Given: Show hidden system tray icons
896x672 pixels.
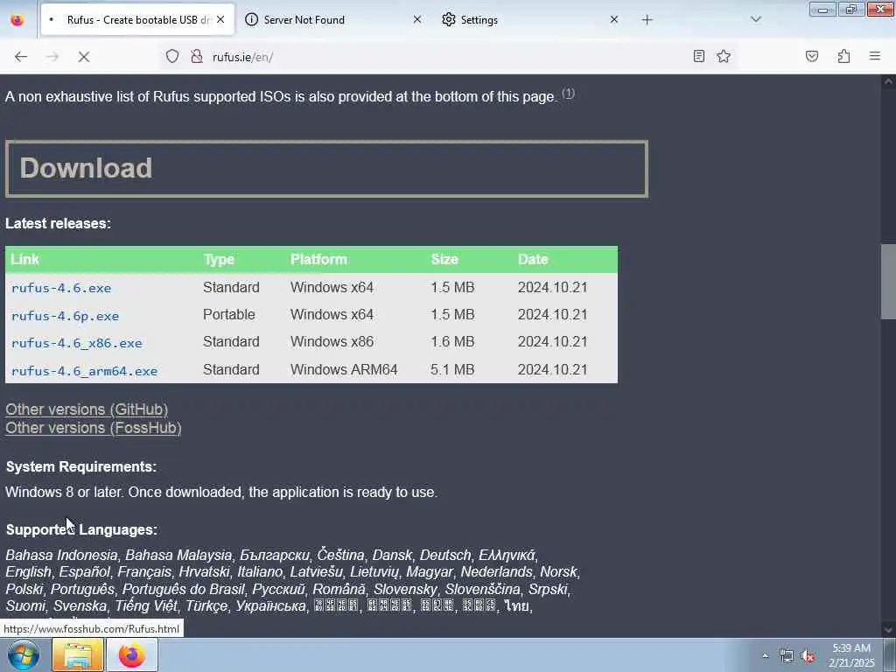Looking at the screenshot, I should [765, 656].
